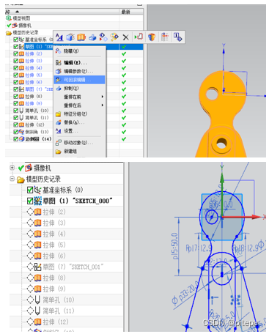
Task: Click the last blue arrow icon in mini toolbar
Action: pos(177,37)
